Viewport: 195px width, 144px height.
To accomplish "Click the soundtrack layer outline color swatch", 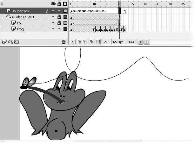I will click(x=65, y=11).
